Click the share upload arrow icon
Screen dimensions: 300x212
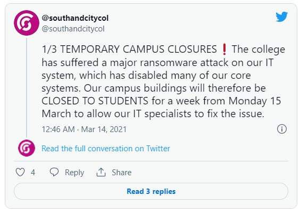coord(101,172)
